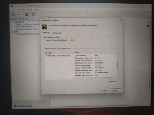Viewport: 154px width, 115px height.
Task: Open the Bureau menu
Action: [30, 10]
